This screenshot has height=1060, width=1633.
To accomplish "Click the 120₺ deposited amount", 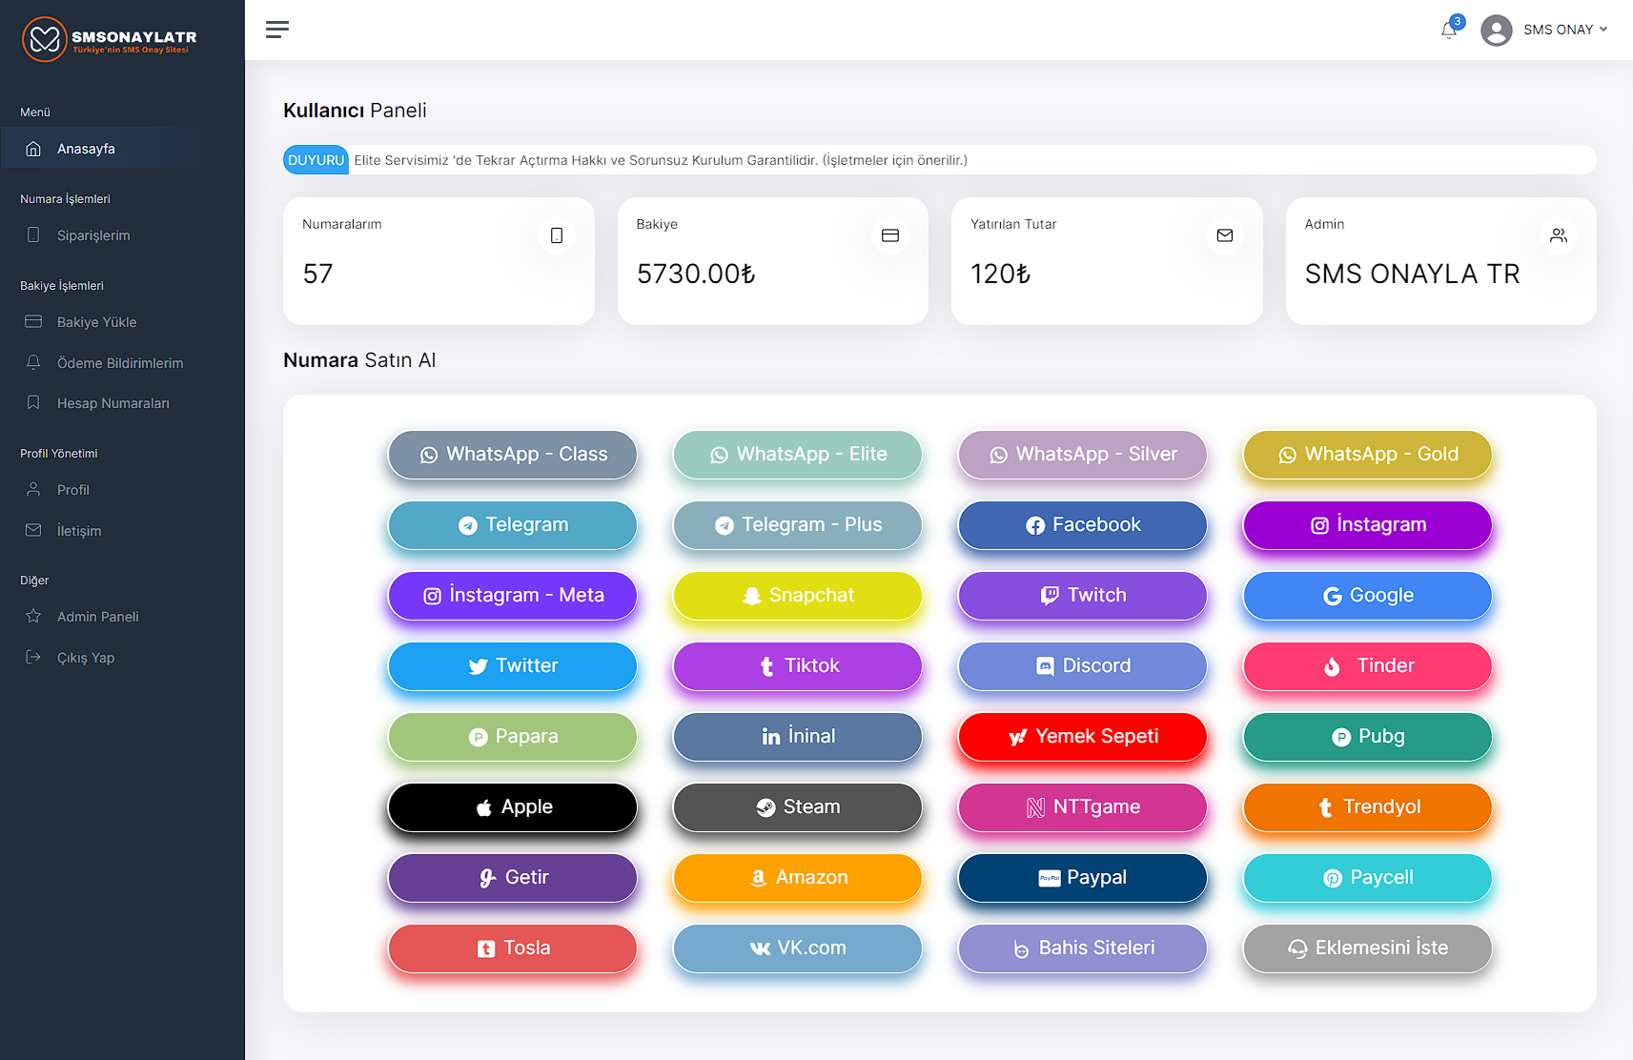I will coord(1000,275).
